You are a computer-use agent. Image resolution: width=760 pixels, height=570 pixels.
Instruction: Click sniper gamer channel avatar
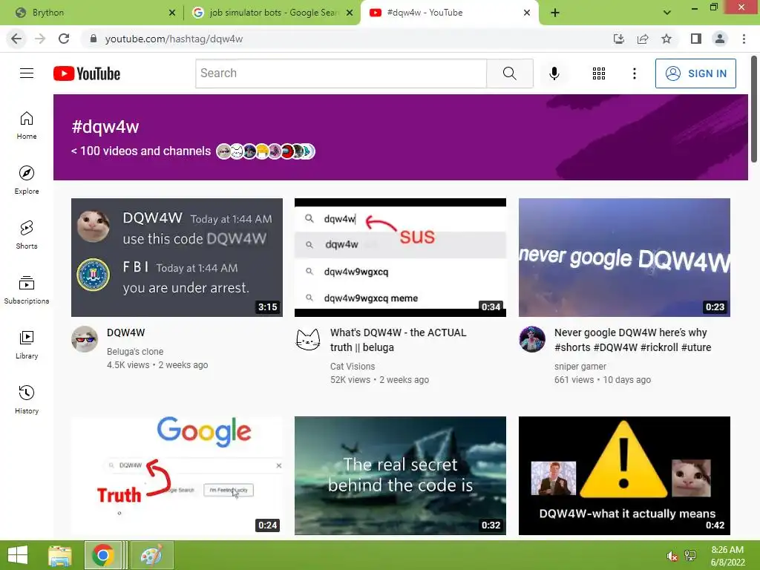[x=532, y=338]
